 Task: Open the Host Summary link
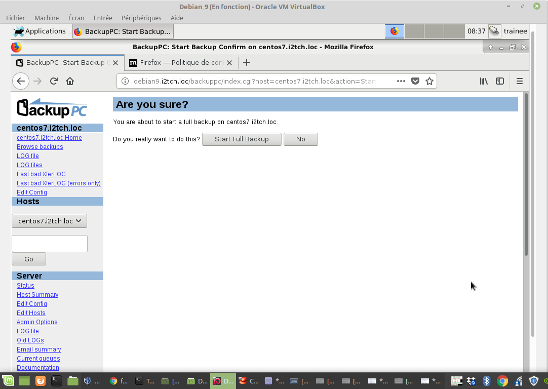37,295
